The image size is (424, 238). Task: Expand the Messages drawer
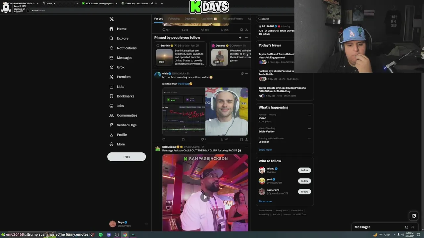412,227
